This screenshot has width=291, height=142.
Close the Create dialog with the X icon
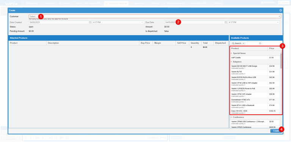pyautogui.click(x=280, y=10)
